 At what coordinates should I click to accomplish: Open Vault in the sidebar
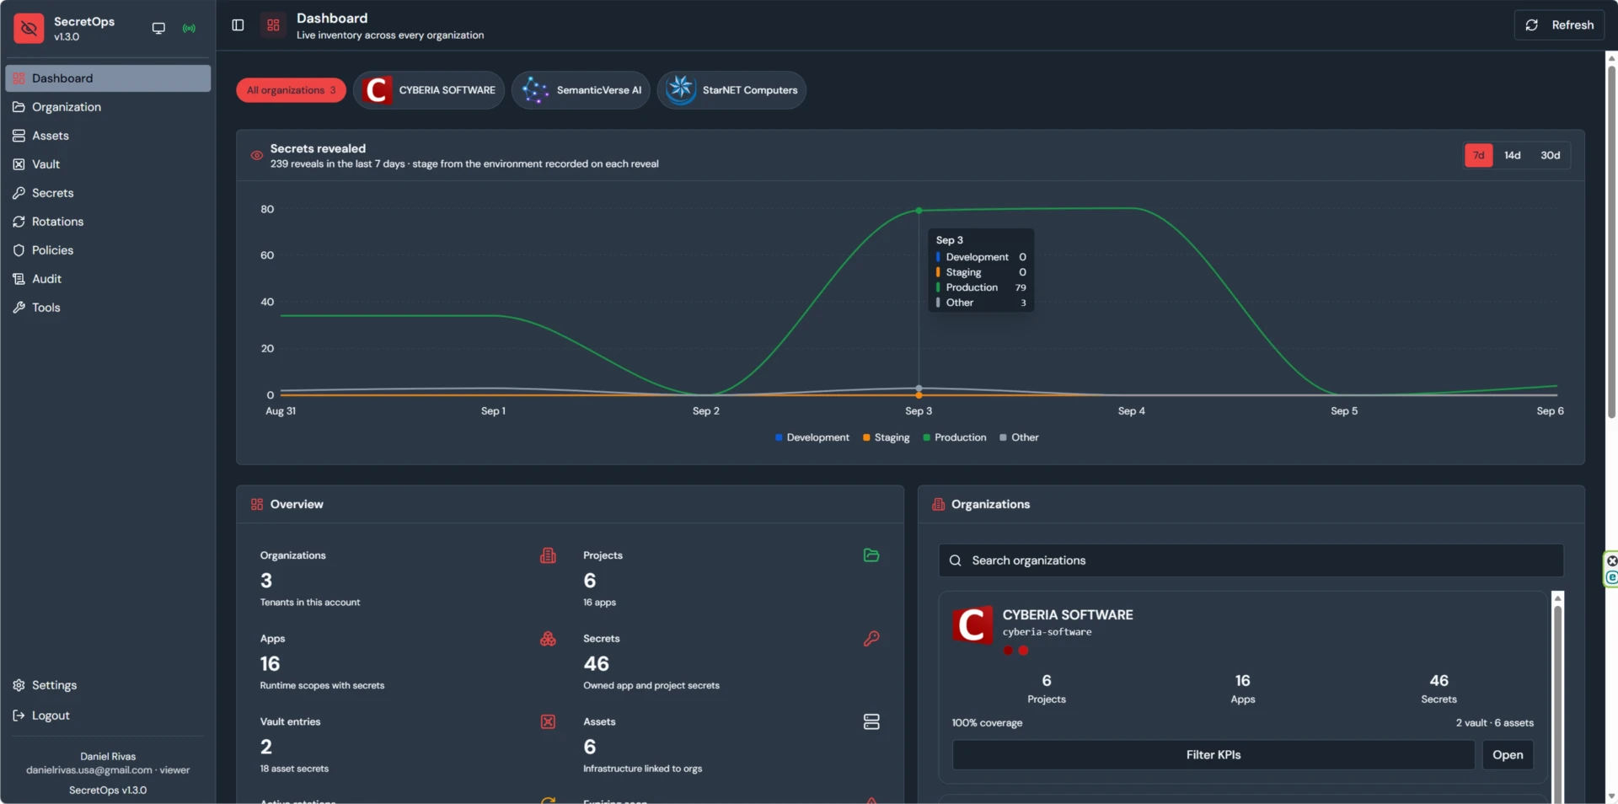(x=108, y=164)
